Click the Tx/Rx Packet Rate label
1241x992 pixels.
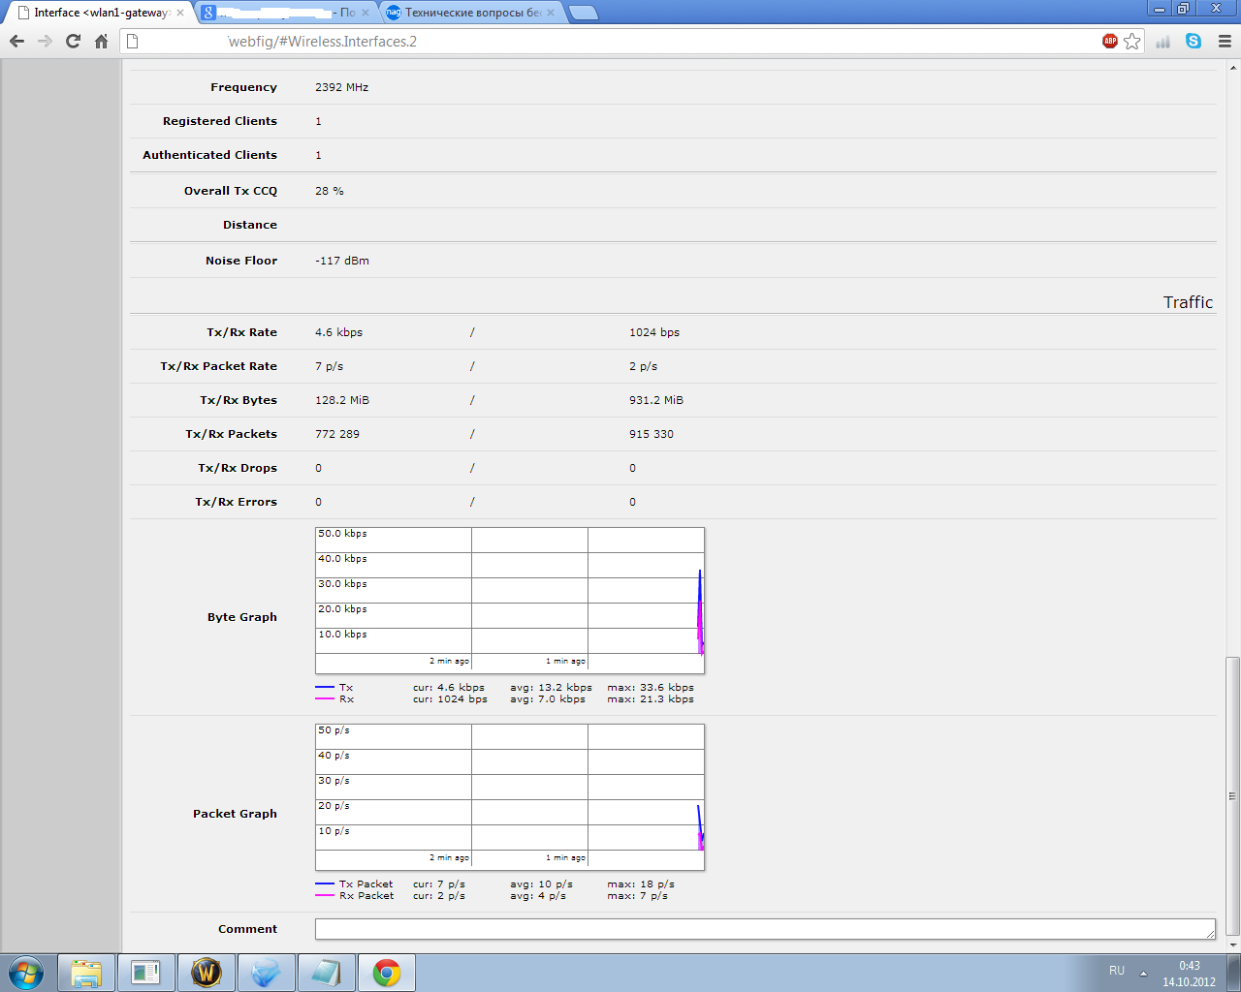[x=218, y=366]
